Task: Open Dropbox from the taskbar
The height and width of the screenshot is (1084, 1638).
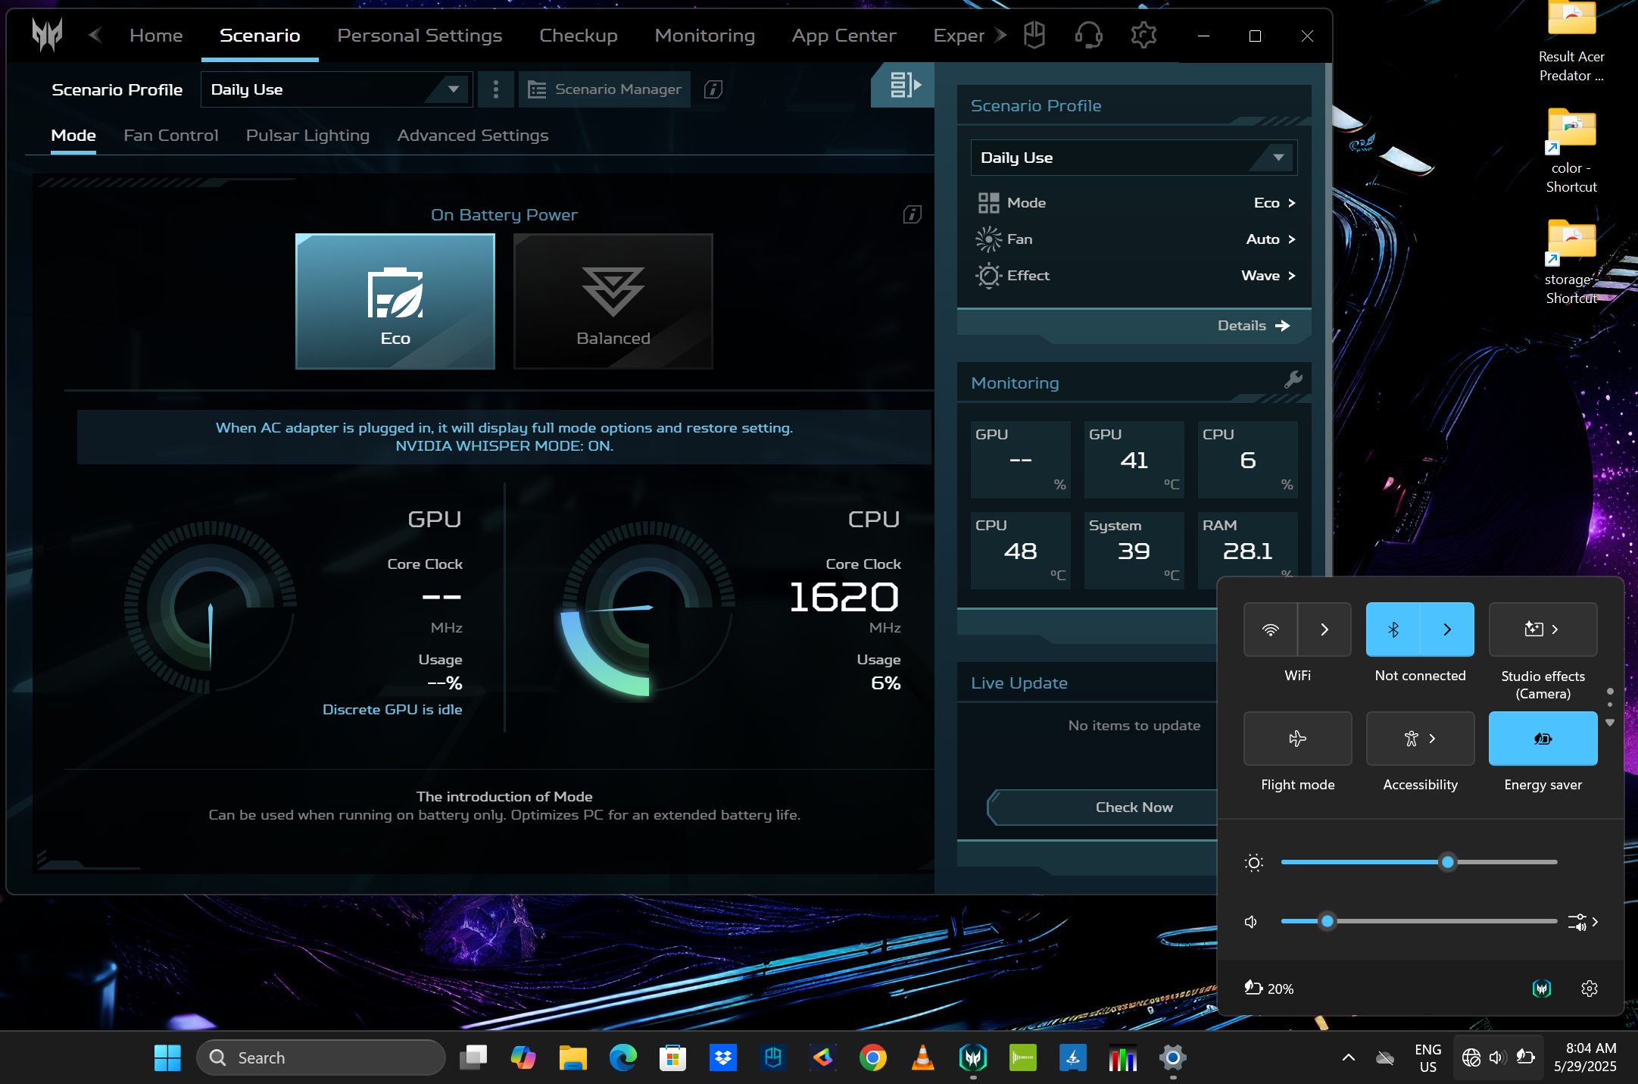Action: 723,1057
